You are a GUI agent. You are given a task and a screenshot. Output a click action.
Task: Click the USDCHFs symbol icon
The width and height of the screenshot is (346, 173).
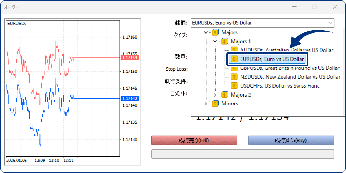(234, 86)
